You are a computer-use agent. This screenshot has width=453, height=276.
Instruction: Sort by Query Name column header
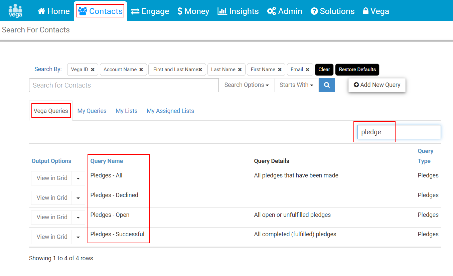(x=107, y=161)
